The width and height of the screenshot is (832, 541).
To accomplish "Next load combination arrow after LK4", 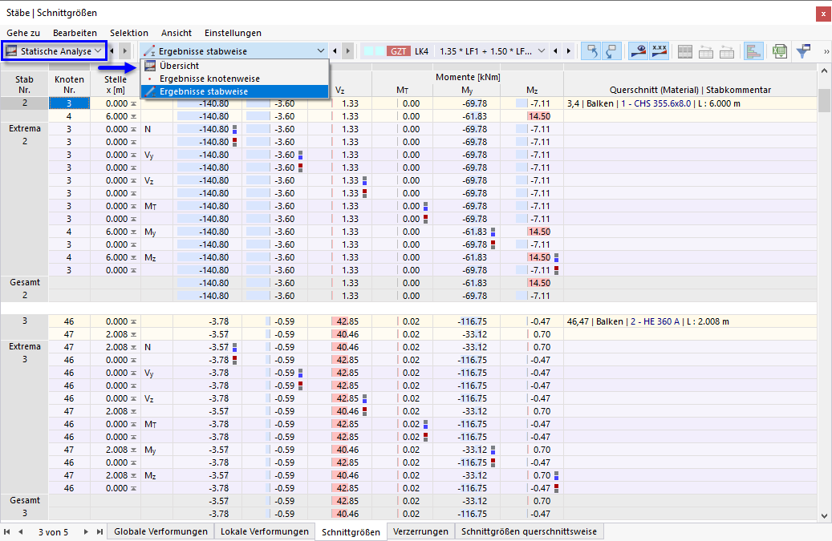I will [x=569, y=50].
